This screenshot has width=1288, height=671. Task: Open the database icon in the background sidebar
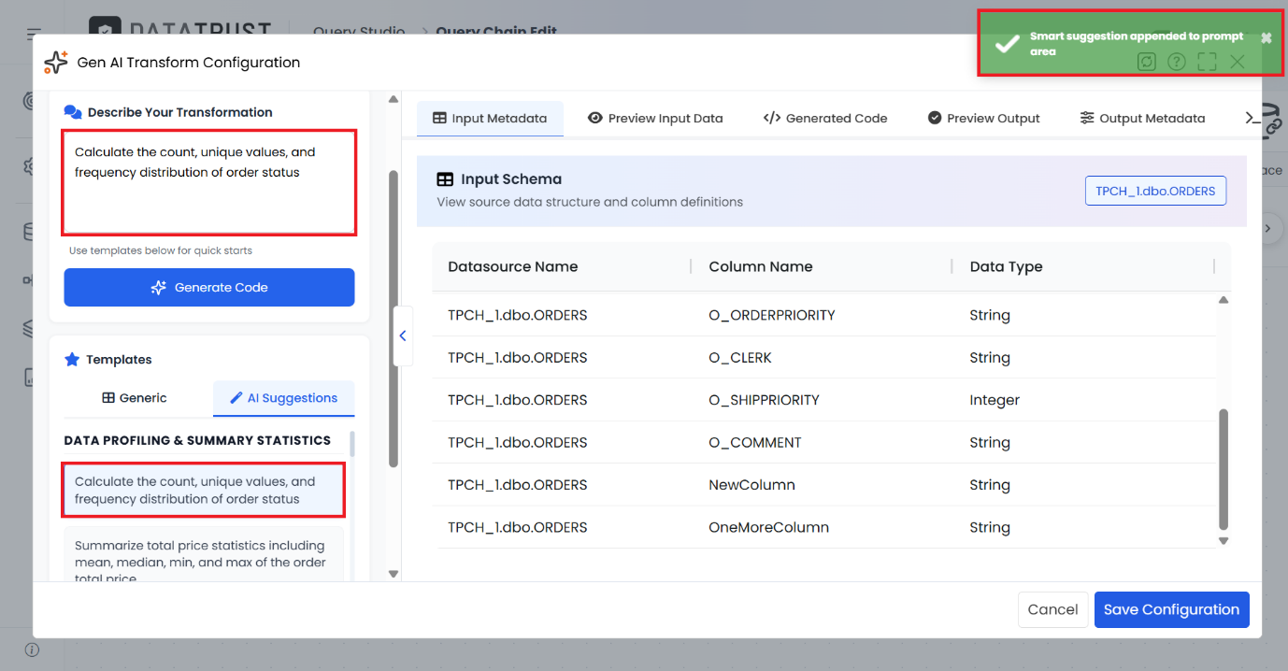pos(29,232)
